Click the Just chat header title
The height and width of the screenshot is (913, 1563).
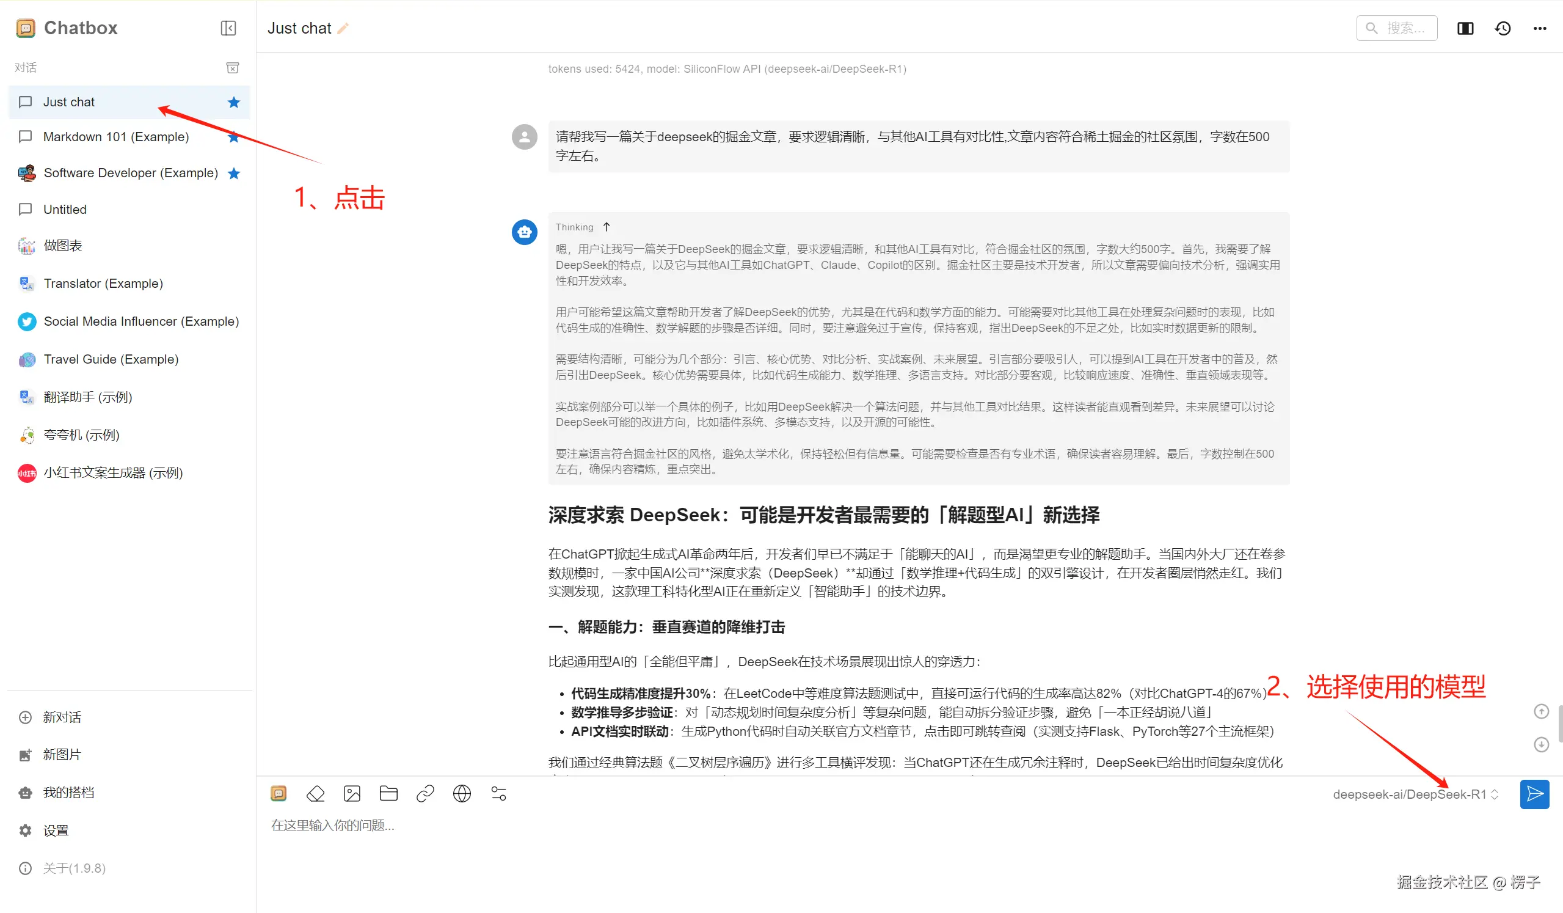coord(299,29)
